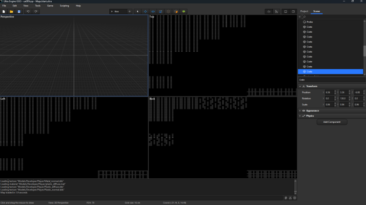This screenshot has width=366, height=205.
Task: Open the Tools menu
Action: (x=38, y=6)
